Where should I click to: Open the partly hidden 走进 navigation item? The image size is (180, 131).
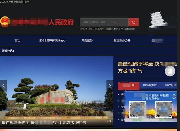coord(157,40)
